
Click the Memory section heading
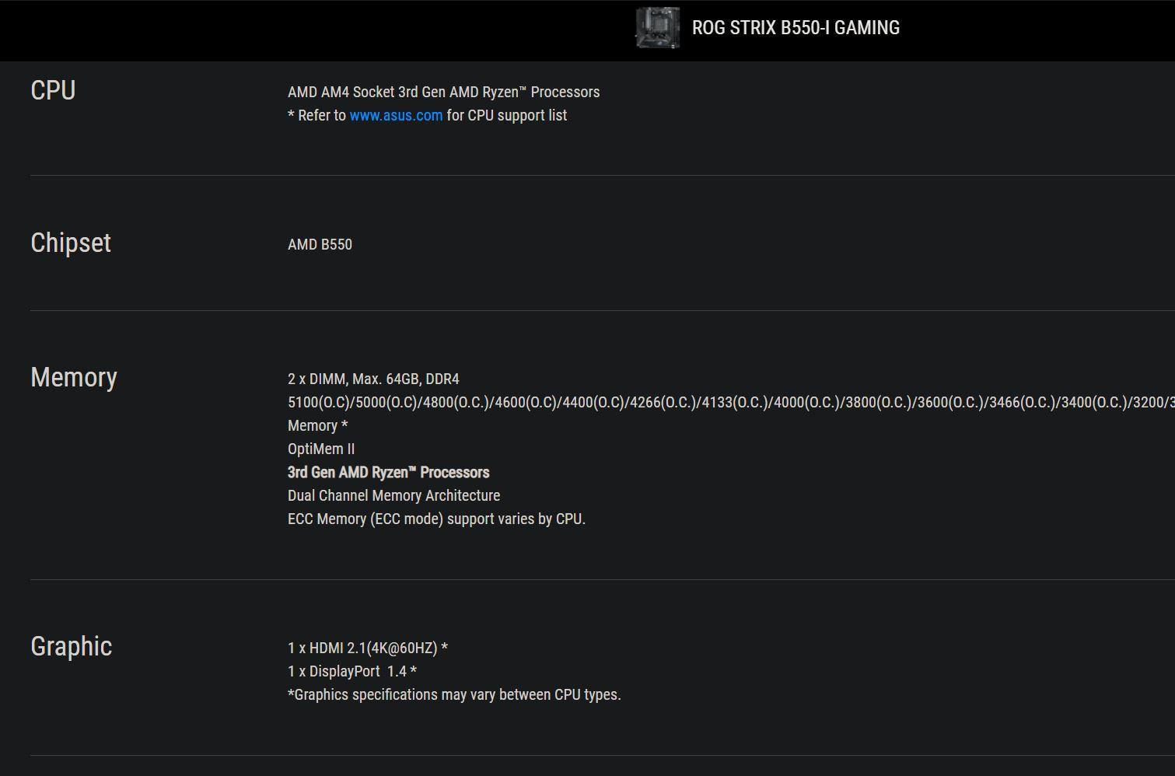click(x=74, y=377)
